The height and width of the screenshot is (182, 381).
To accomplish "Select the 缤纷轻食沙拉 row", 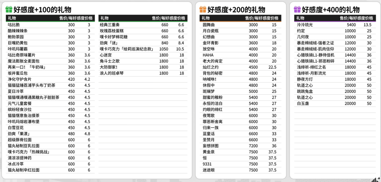I will tap(50, 110).
